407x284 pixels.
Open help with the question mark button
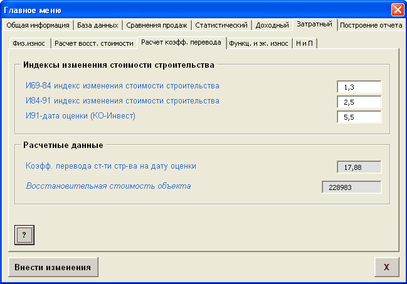[x=24, y=235]
